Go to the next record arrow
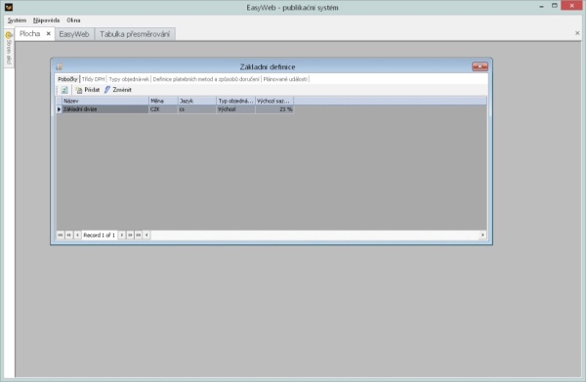This screenshot has height=382, width=586. 122,234
